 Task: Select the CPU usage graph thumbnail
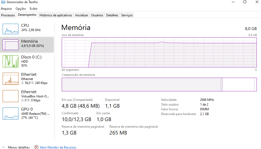tap(11, 29)
